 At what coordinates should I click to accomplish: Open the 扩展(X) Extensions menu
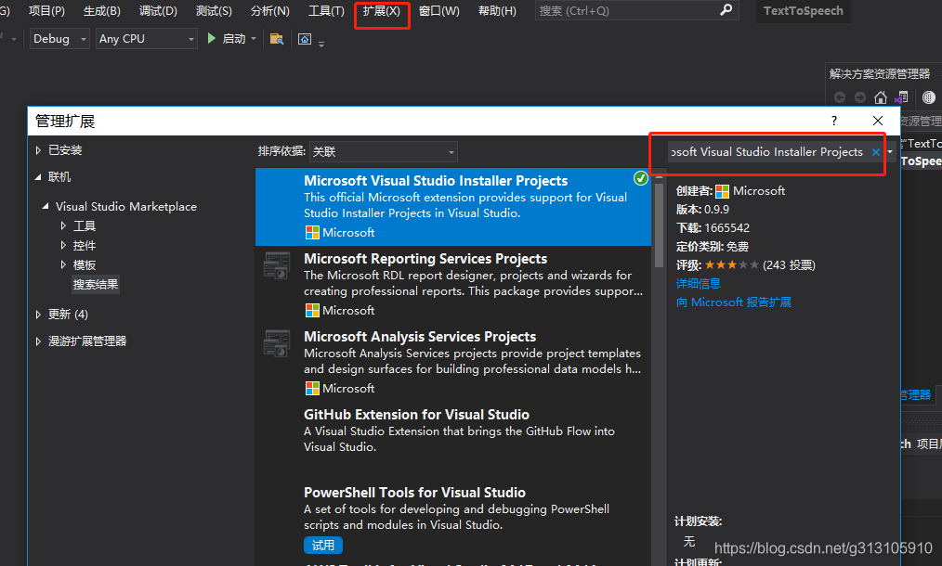(382, 11)
